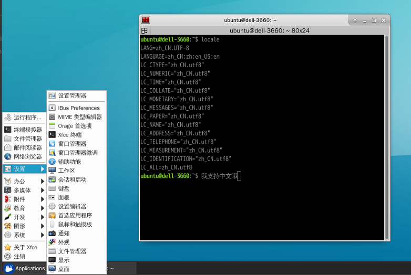This screenshot has height=275, width=411.
Task: Open 键盘 keyboard settings icon
Action: point(52,188)
